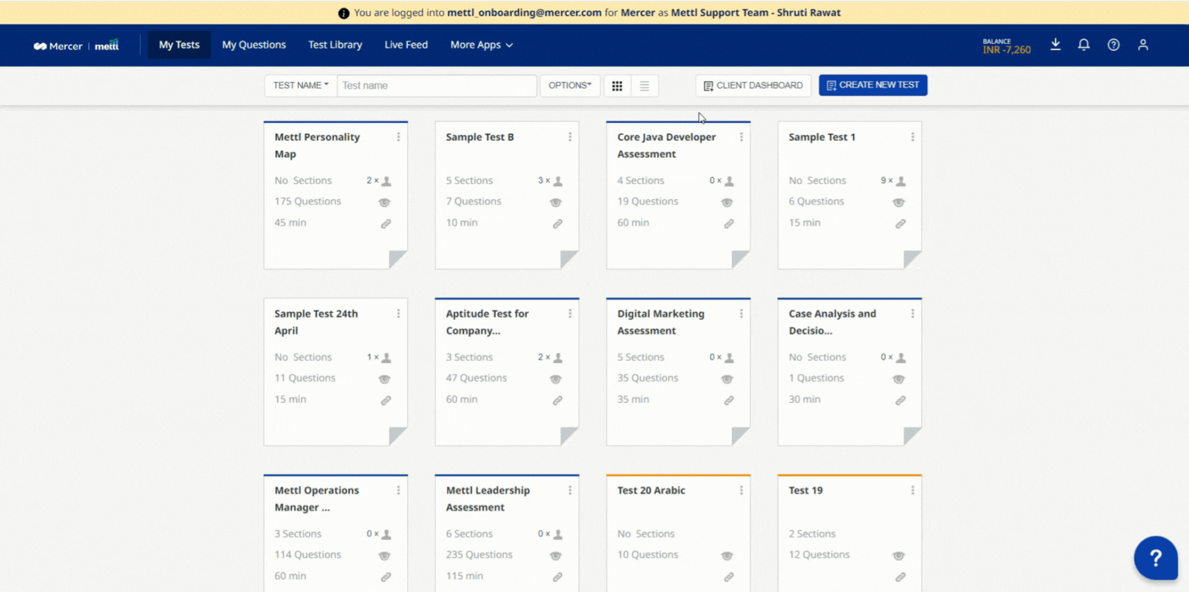Open user profile icon
Viewport: 1189px width, 592px height.
pyautogui.click(x=1143, y=44)
